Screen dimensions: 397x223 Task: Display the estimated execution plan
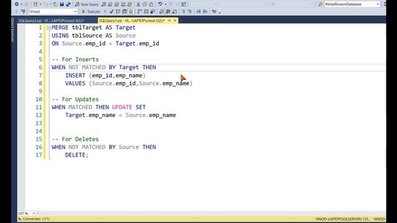118,12
